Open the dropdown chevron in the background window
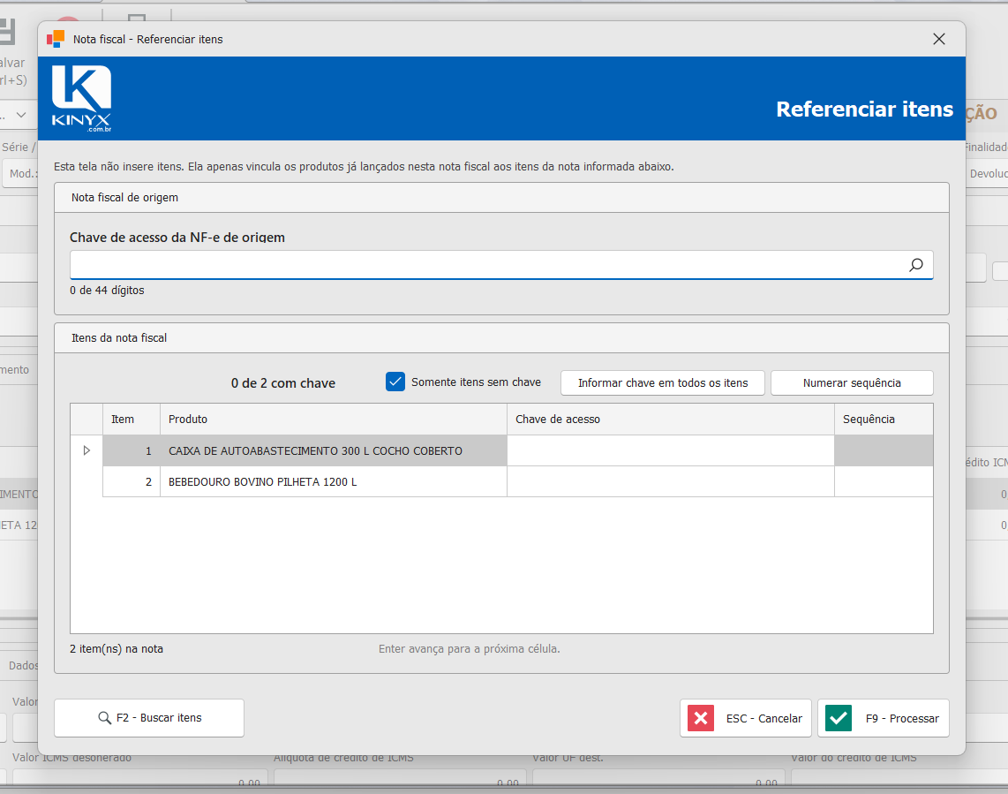This screenshot has height=794, width=1008. (21, 115)
